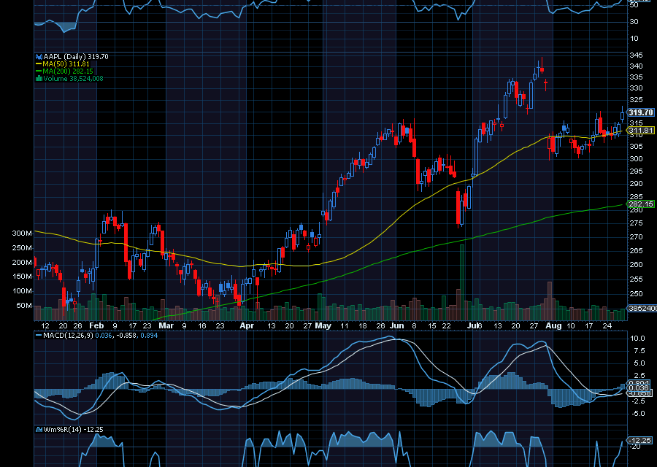The width and height of the screenshot is (657, 467).
Task: Click the AAPL candlestick legend icon
Action: click(x=39, y=56)
